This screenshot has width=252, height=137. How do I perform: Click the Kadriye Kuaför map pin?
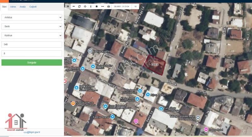click(x=90, y=51)
